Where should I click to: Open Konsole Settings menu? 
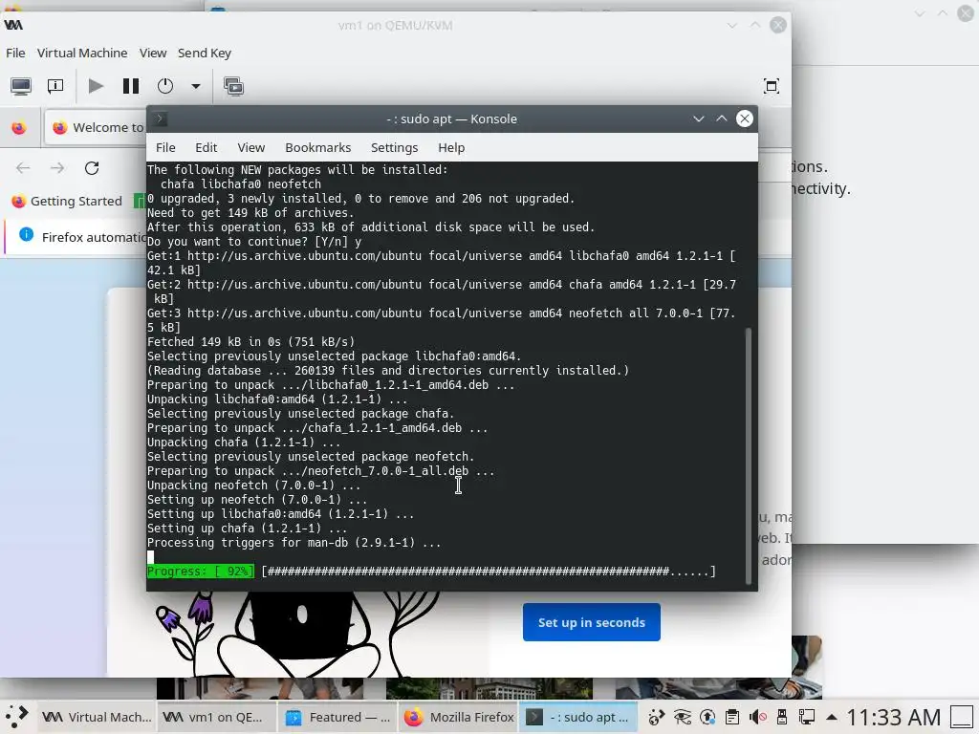(x=394, y=148)
